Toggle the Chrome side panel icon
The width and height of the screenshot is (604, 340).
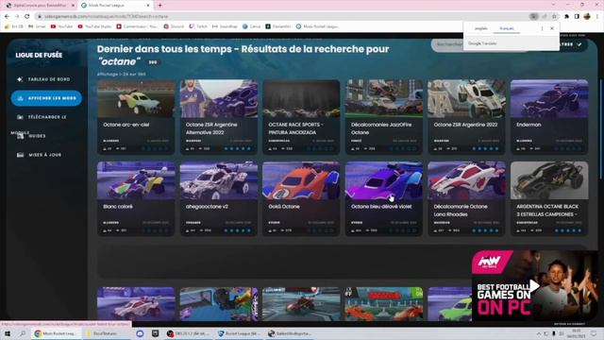[577, 17]
